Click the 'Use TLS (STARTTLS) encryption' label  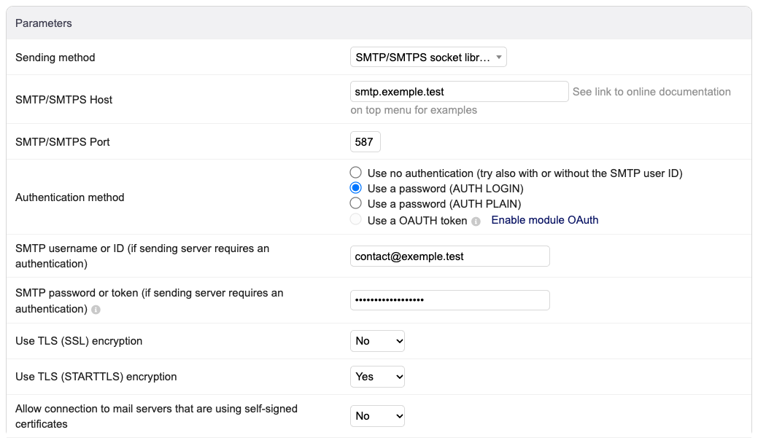pos(96,377)
